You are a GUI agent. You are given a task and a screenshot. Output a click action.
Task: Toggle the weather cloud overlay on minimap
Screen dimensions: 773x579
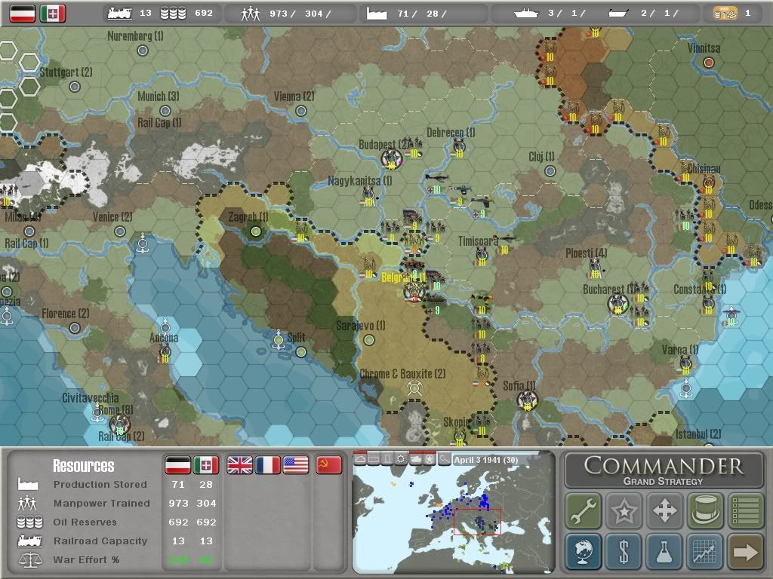[360, 459]
